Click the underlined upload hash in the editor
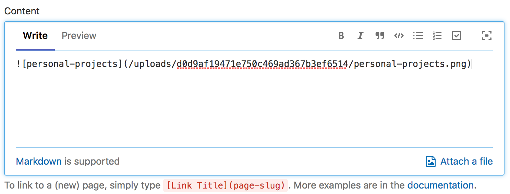Viewport: 510px width, 194px height. coord(262,64)
